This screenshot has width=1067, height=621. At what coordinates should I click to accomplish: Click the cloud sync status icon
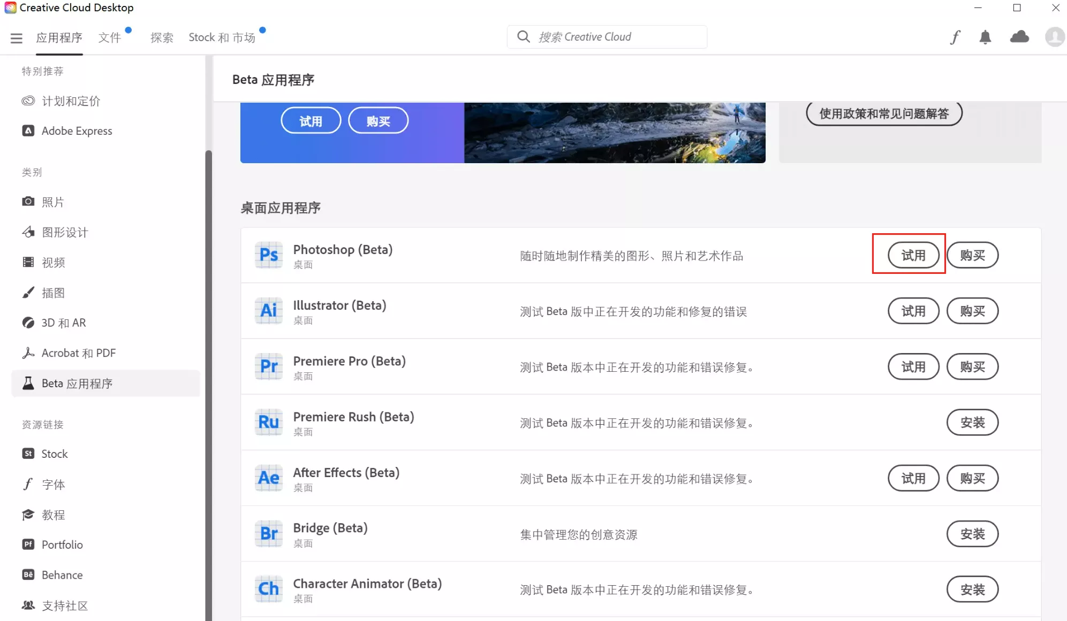click(x=1019, y=37)
